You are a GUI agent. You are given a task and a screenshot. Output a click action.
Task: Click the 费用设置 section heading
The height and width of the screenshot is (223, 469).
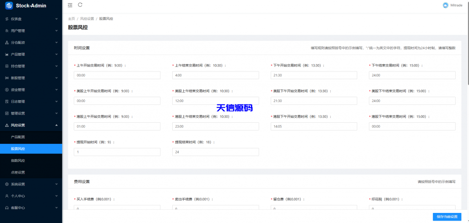[82, 181]
